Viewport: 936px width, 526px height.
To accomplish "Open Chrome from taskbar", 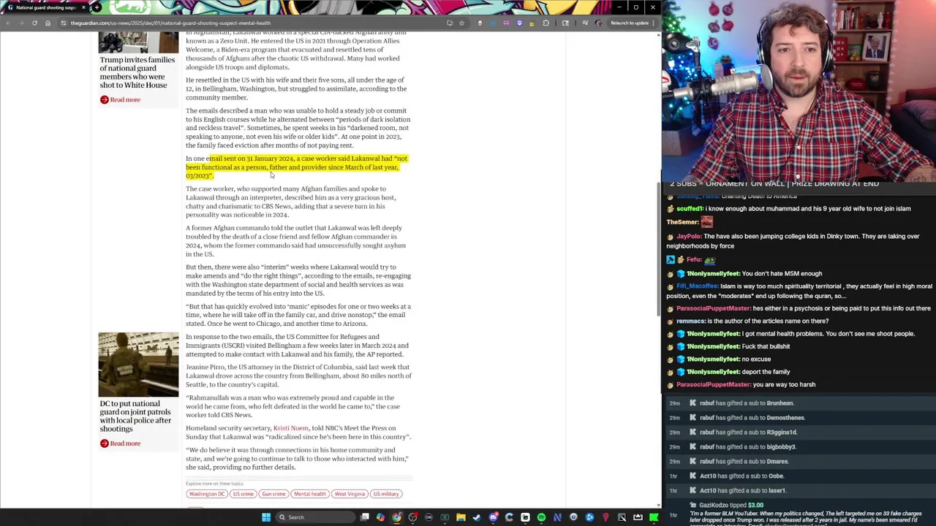I will (x=396, y=517).
